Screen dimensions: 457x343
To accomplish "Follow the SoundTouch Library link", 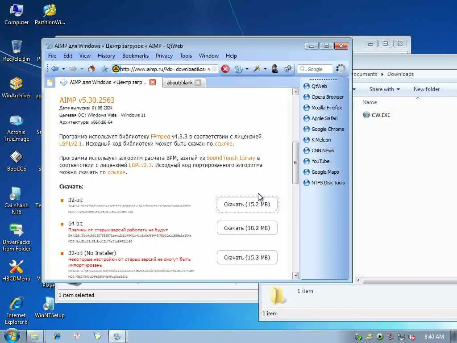I will [231, 158].
